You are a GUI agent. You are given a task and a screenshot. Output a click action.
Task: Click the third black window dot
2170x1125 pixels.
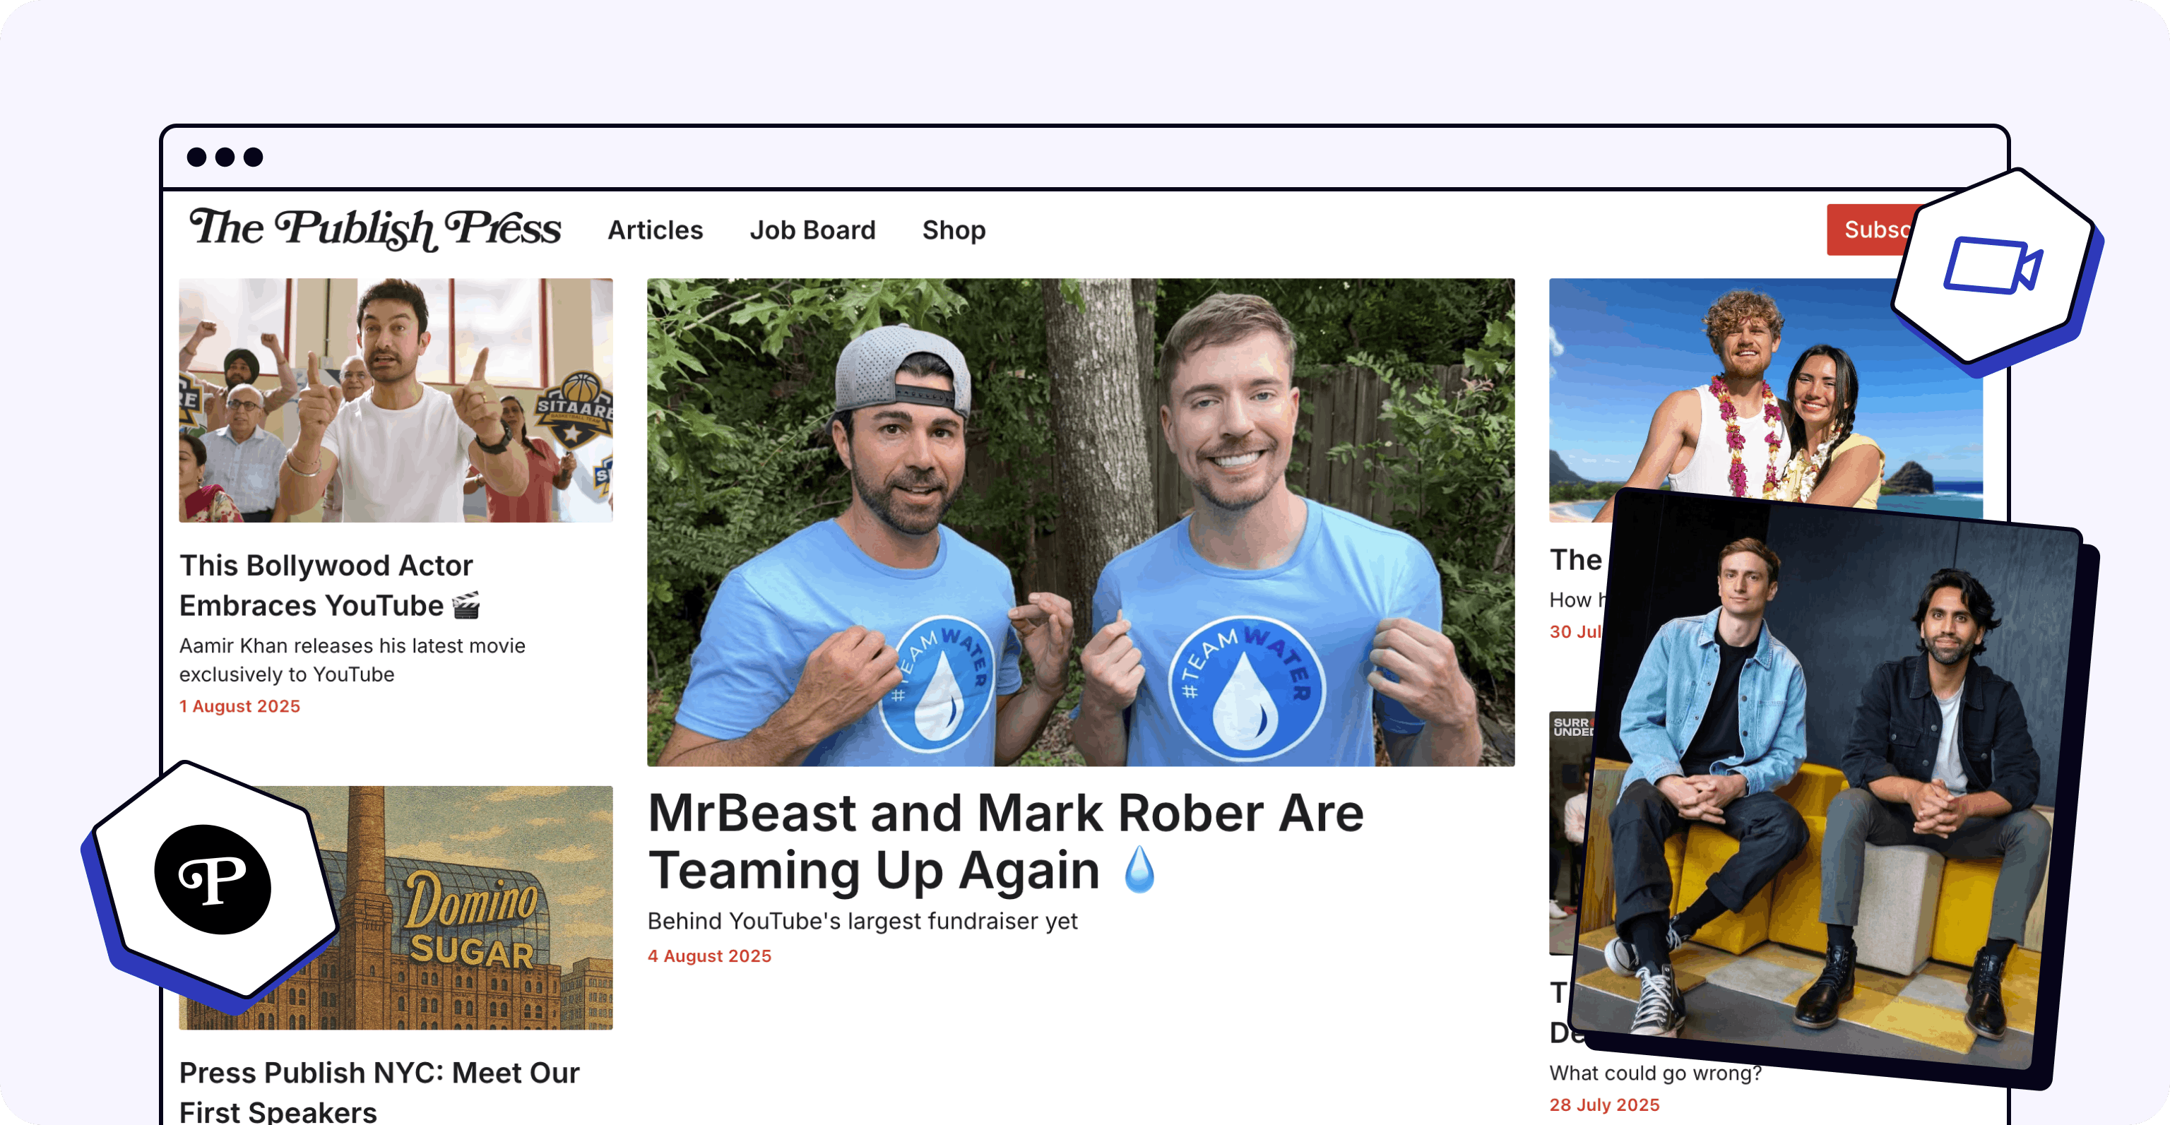point(253,157)
